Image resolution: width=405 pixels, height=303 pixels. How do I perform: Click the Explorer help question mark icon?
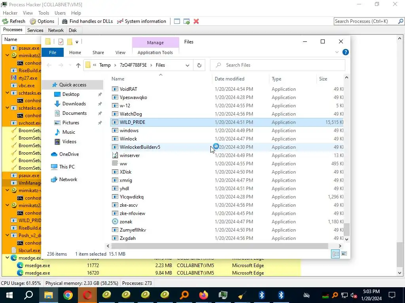tap(345, 52)
